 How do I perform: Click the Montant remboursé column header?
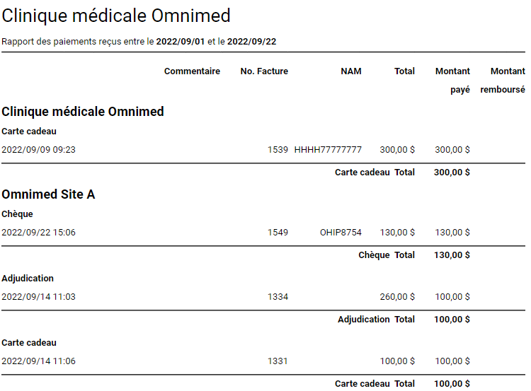pos(503,81)
